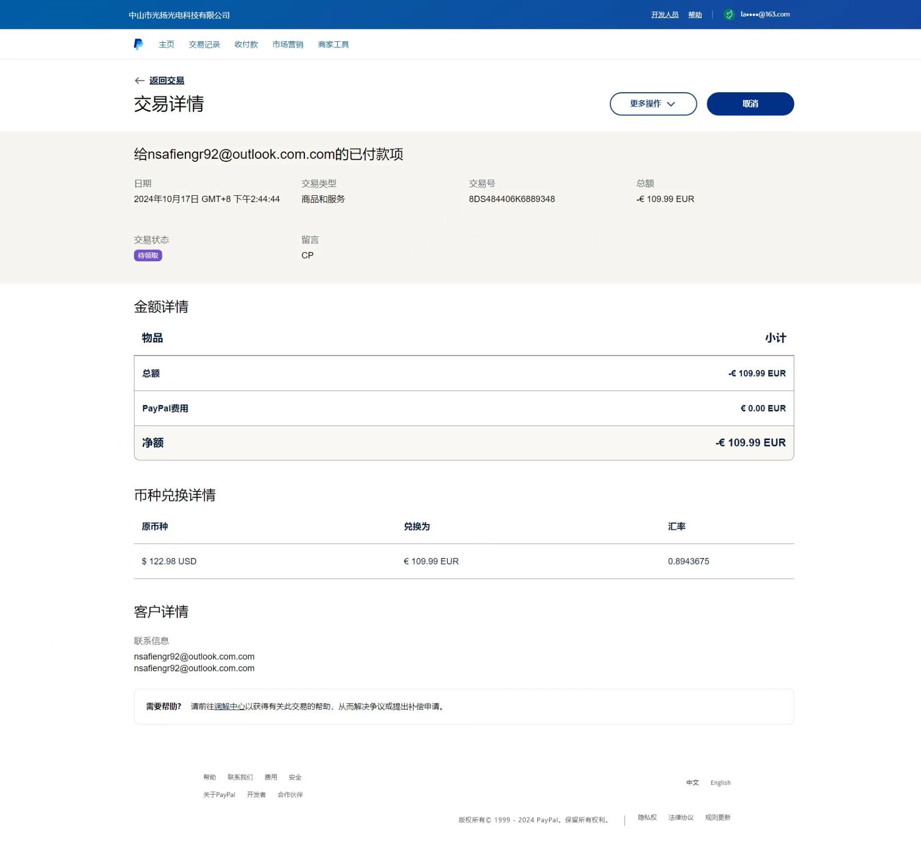This screenshot has width=921, height=861.
Task: Open the 调解中心 link
Action: (x=229, y=706)
